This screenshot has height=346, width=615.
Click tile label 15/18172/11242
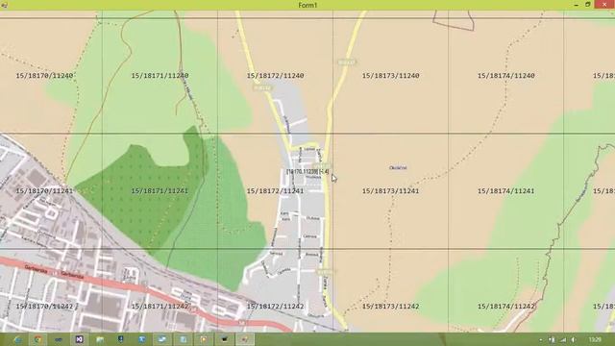click(276, 306)
